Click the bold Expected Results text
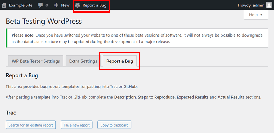The image size is (274, 133). click(193, 97)
